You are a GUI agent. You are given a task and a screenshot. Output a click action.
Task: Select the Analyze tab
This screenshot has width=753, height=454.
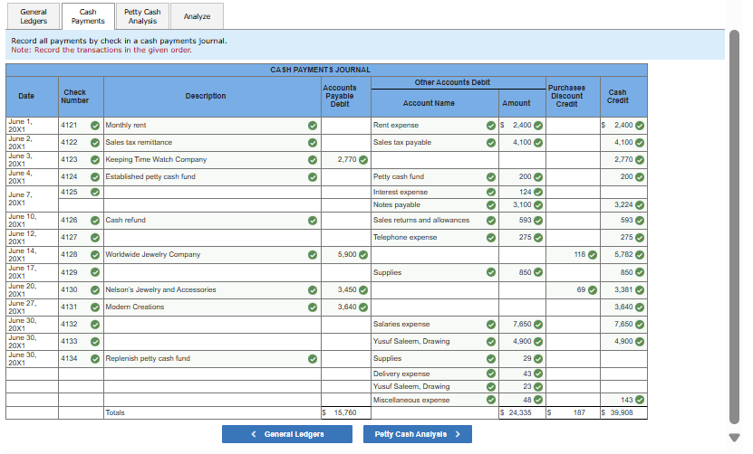[x=197, y=16]
